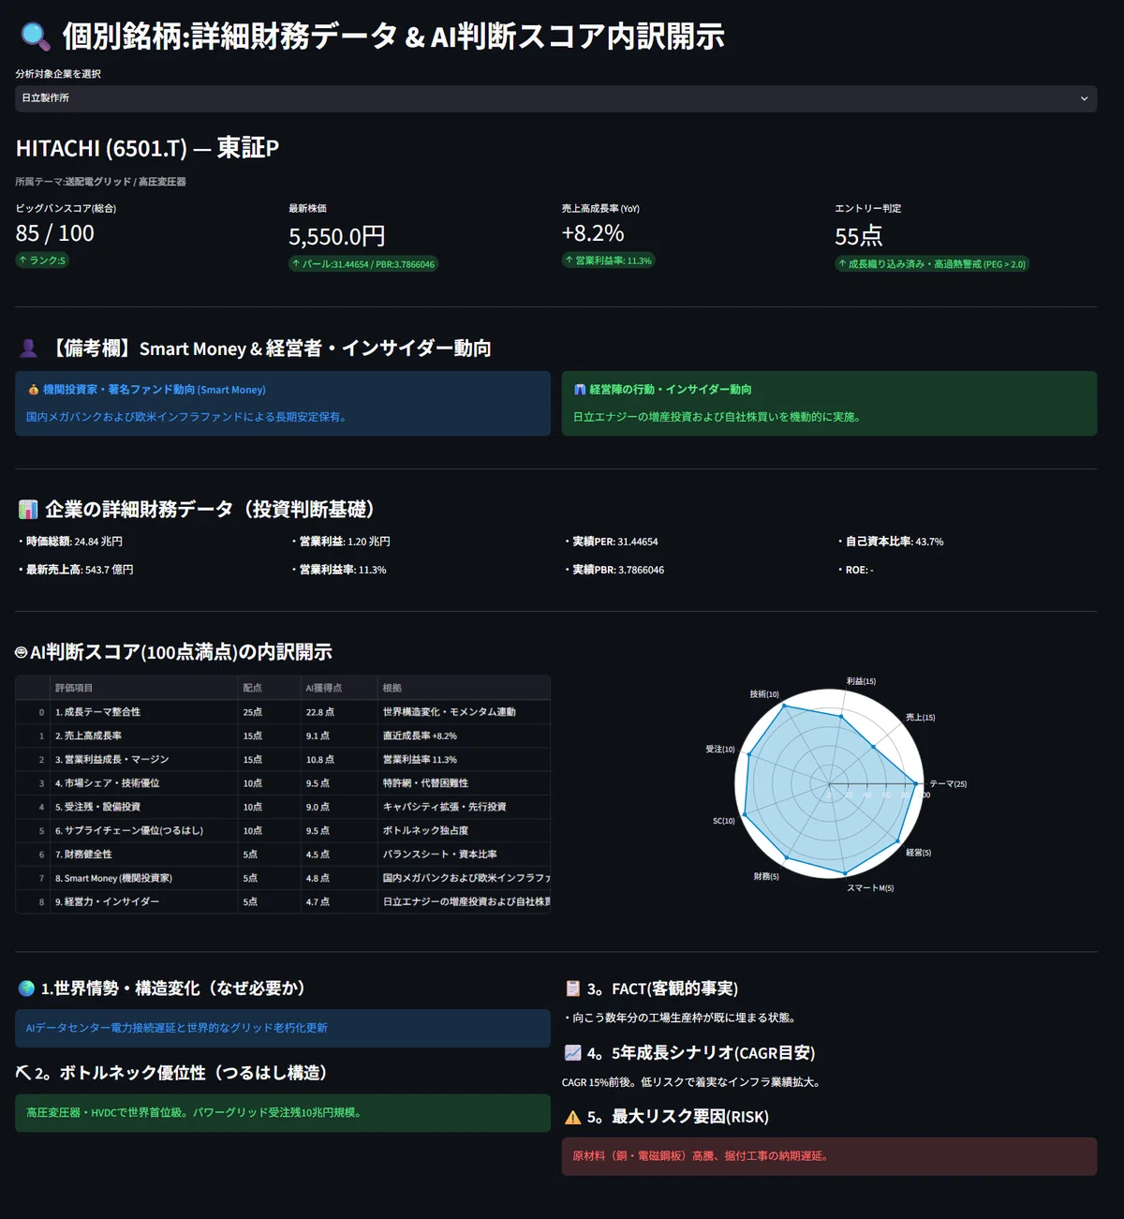Click the HITACHI (6501.T) — 東証P heading

(147, 148)
